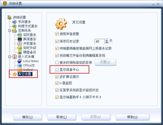Collapse the 嵌入式杀毒 tree node
The width and height of the screenshot is (163, 125).
[9, 57]
